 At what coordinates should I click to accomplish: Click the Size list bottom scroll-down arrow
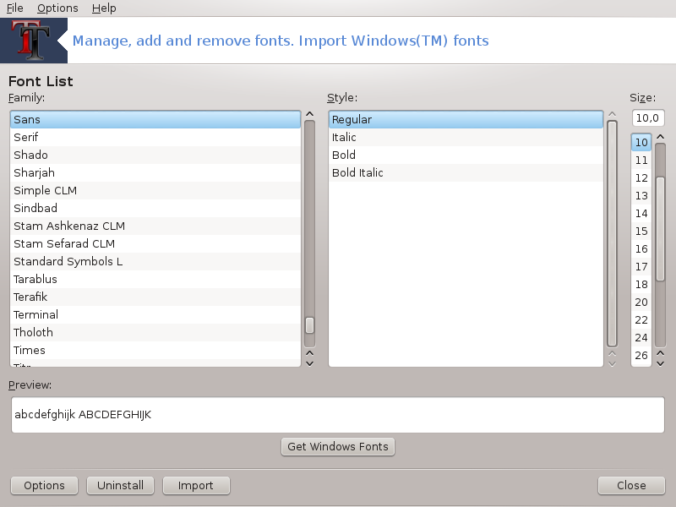tap(660, 363)
